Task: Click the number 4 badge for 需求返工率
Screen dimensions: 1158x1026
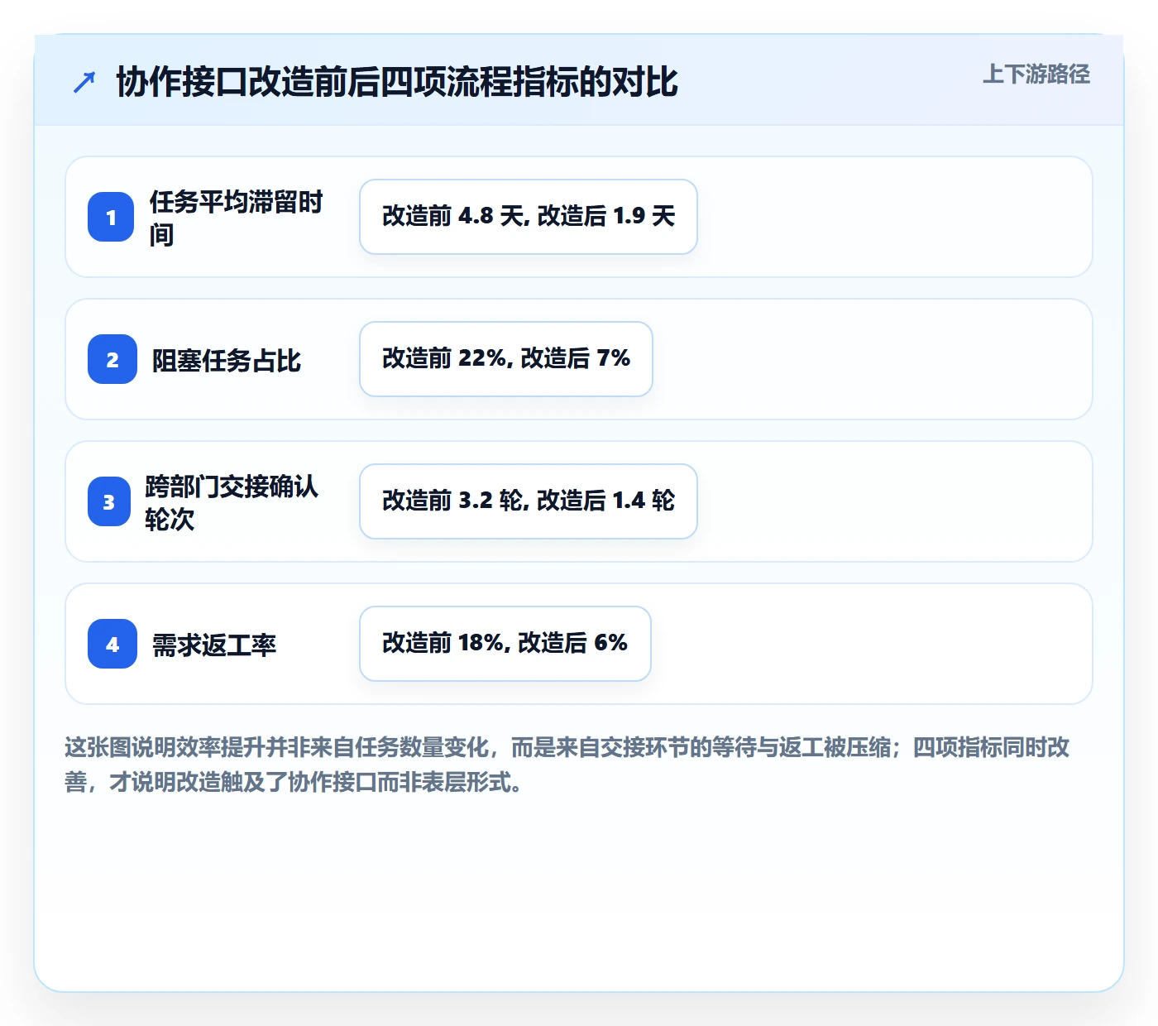Action: [112, 644]
